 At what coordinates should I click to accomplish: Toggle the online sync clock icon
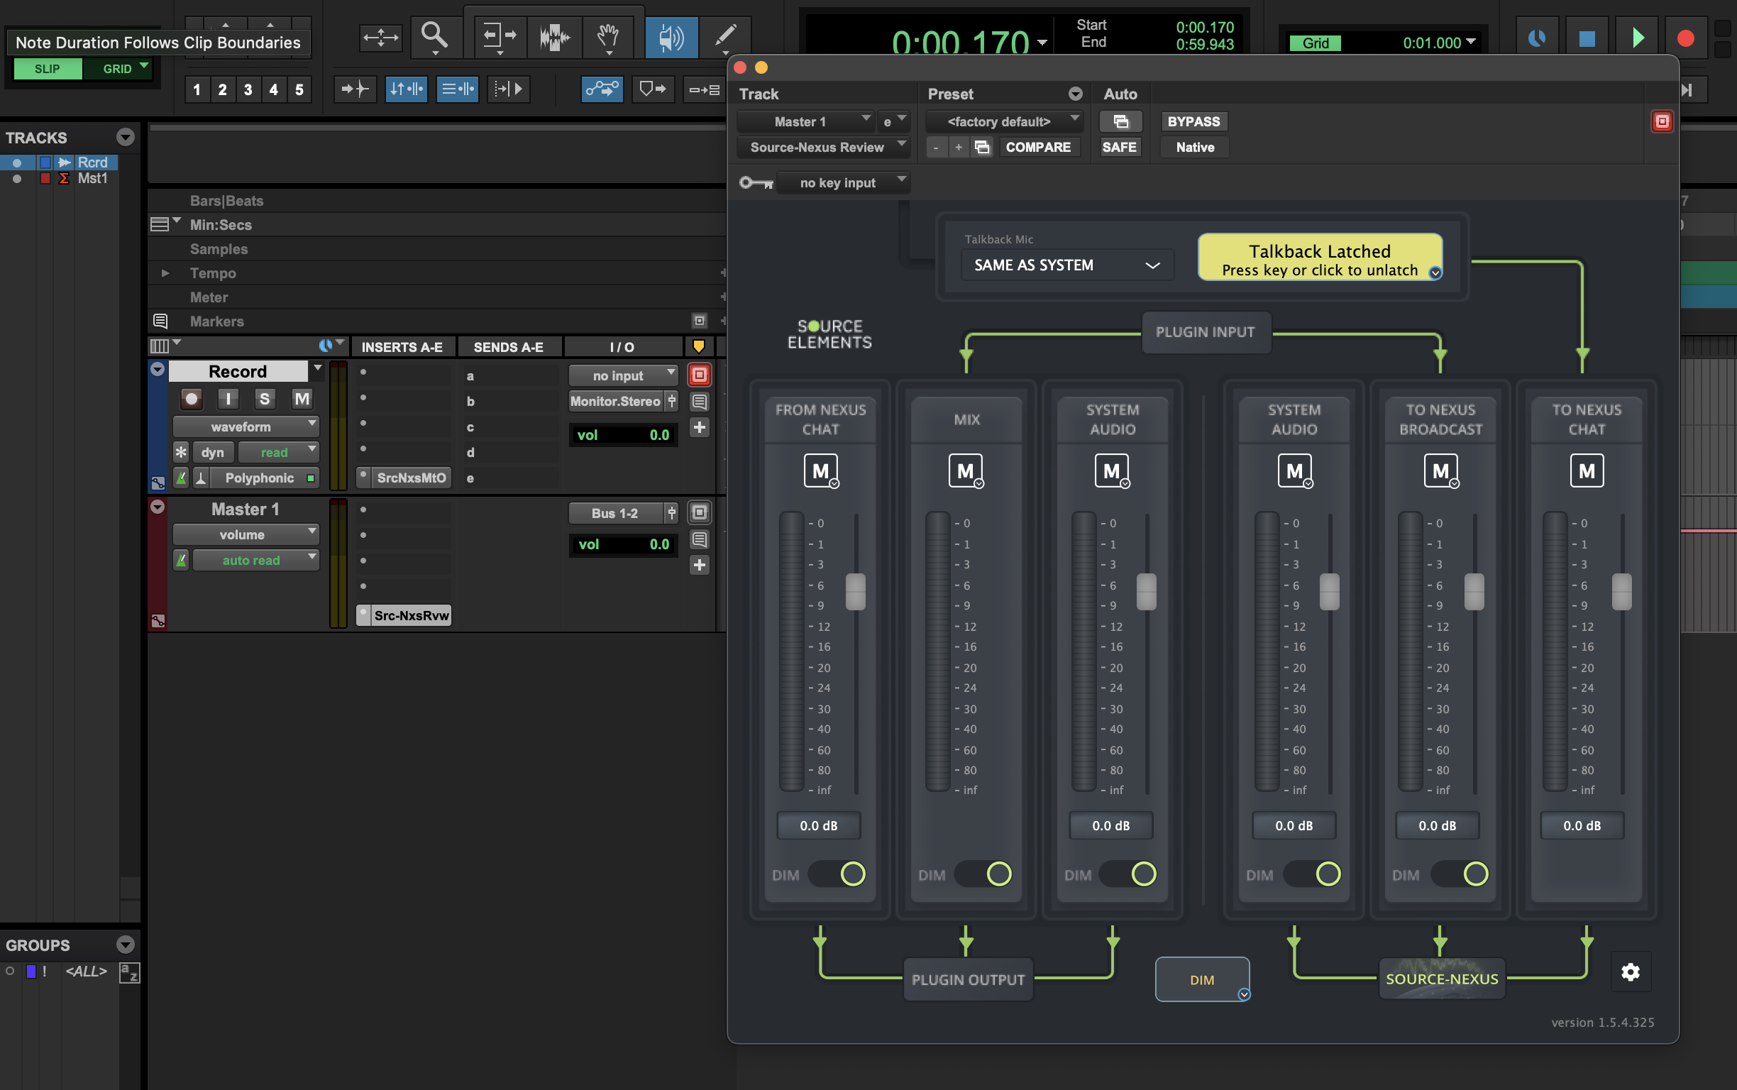[1537, 38]
